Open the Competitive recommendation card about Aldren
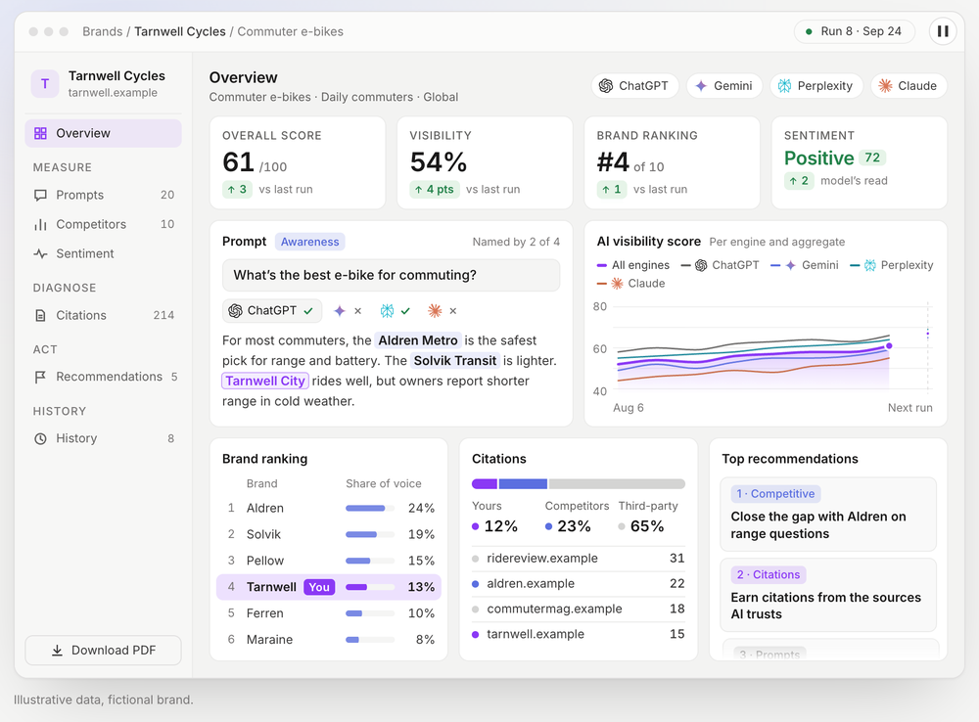Image resolution: width=979 pixels, height=722 pixels. pos(828,515)
